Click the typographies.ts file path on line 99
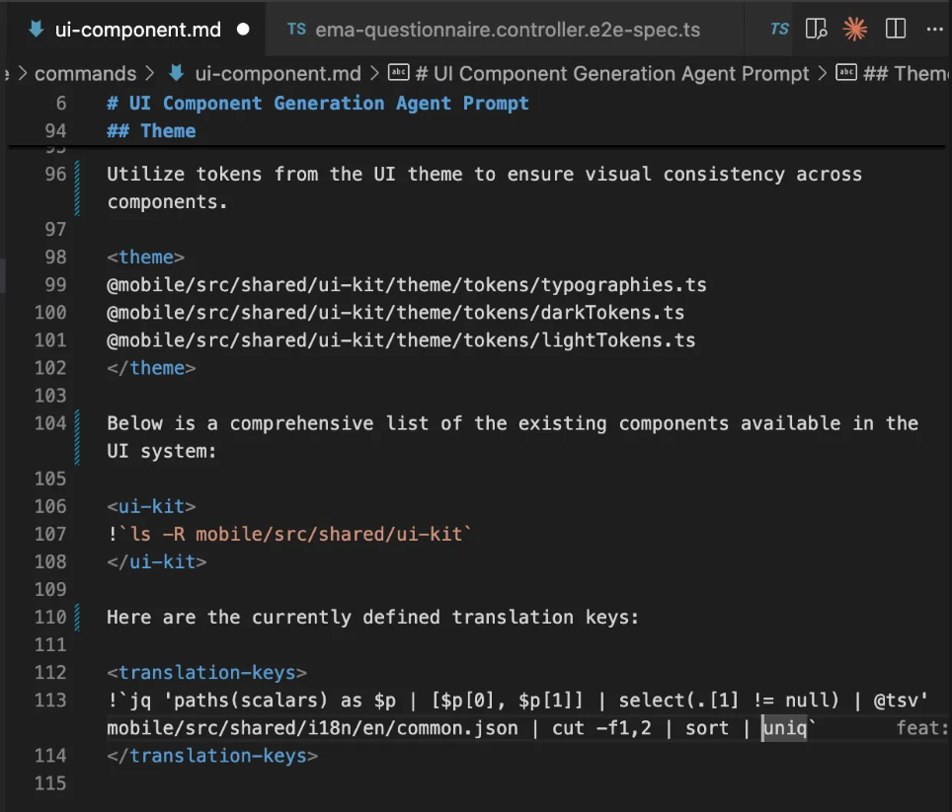The width and height of the screenshot is (952, 812). (x=406, y=285)
